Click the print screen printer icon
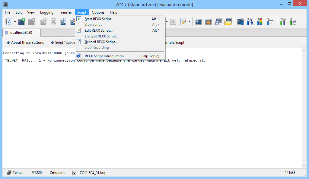 tap(218, 22)
